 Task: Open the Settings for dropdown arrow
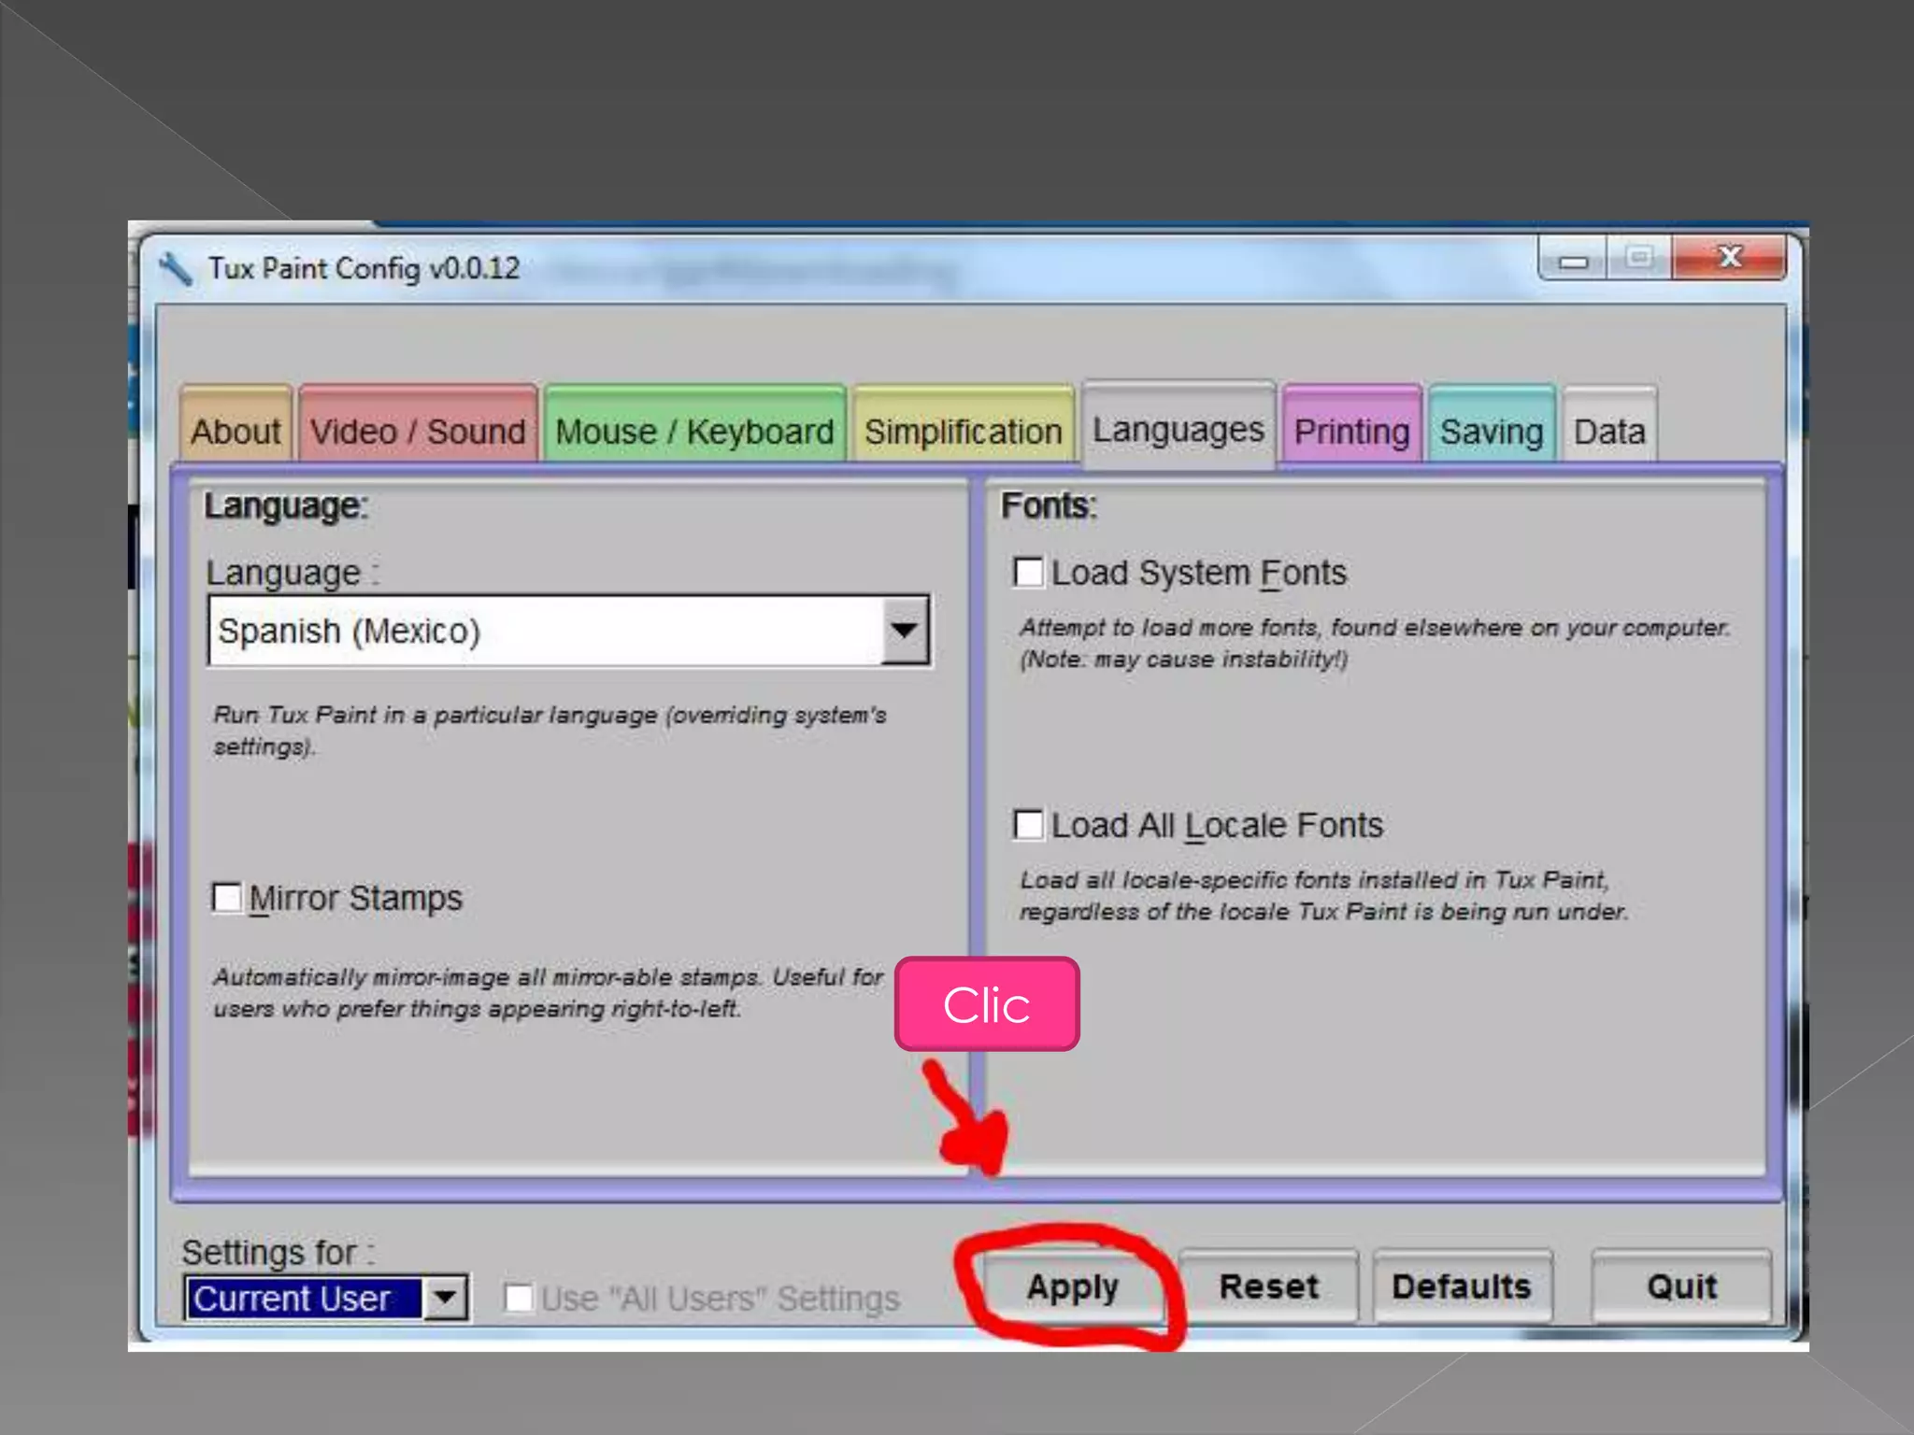(x=445, y=1298)
